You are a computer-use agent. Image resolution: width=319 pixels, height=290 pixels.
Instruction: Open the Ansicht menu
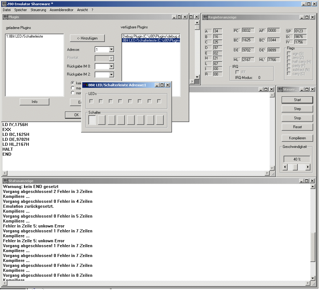(x=82, y=10)
